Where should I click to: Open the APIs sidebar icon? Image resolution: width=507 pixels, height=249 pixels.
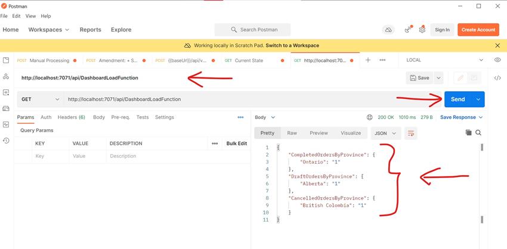6,76
